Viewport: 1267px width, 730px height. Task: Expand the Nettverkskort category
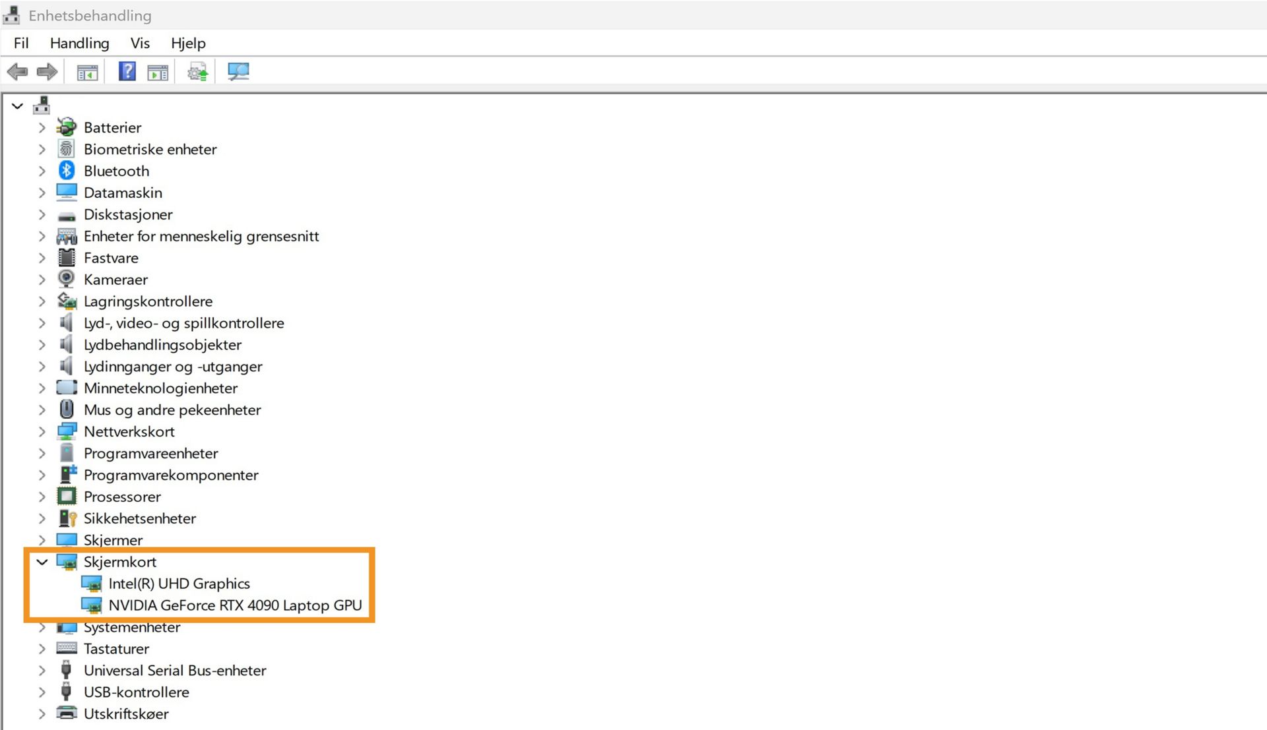pos(42,432)
